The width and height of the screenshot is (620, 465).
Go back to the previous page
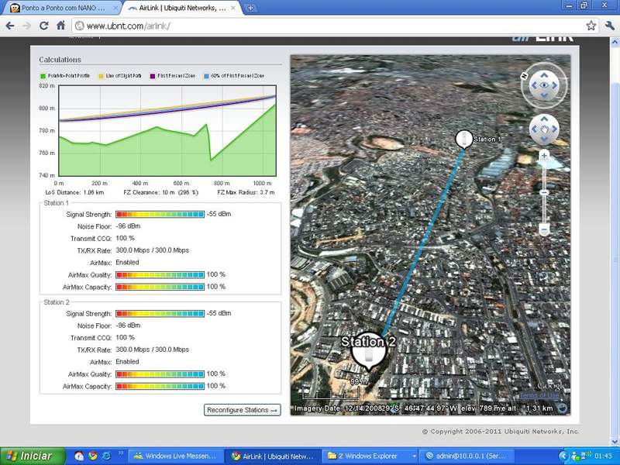click(x=10, y=26)
